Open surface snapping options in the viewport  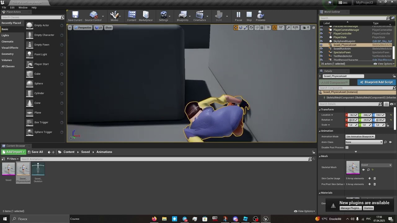pyautogui.click(x=256, y=28)
